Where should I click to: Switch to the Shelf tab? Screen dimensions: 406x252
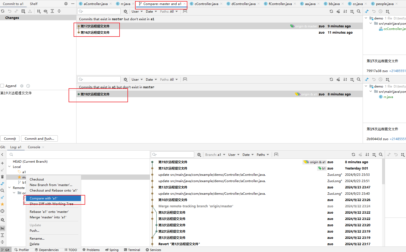[x=34, y=4]
